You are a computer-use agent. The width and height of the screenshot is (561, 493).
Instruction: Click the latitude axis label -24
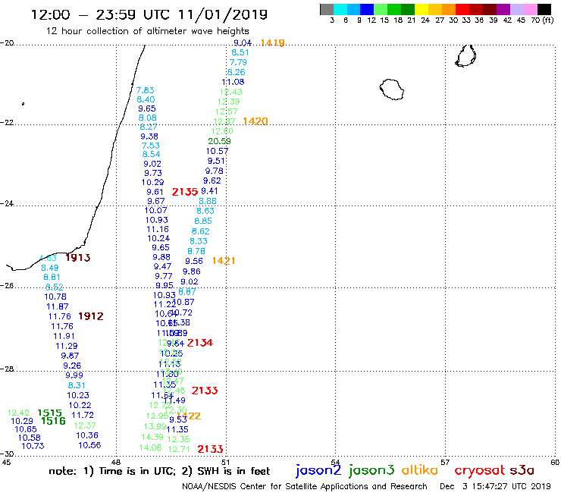[x=7, y=203]
